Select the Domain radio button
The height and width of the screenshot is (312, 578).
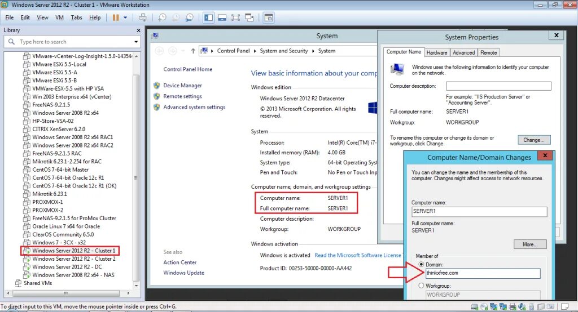[421, 265]
